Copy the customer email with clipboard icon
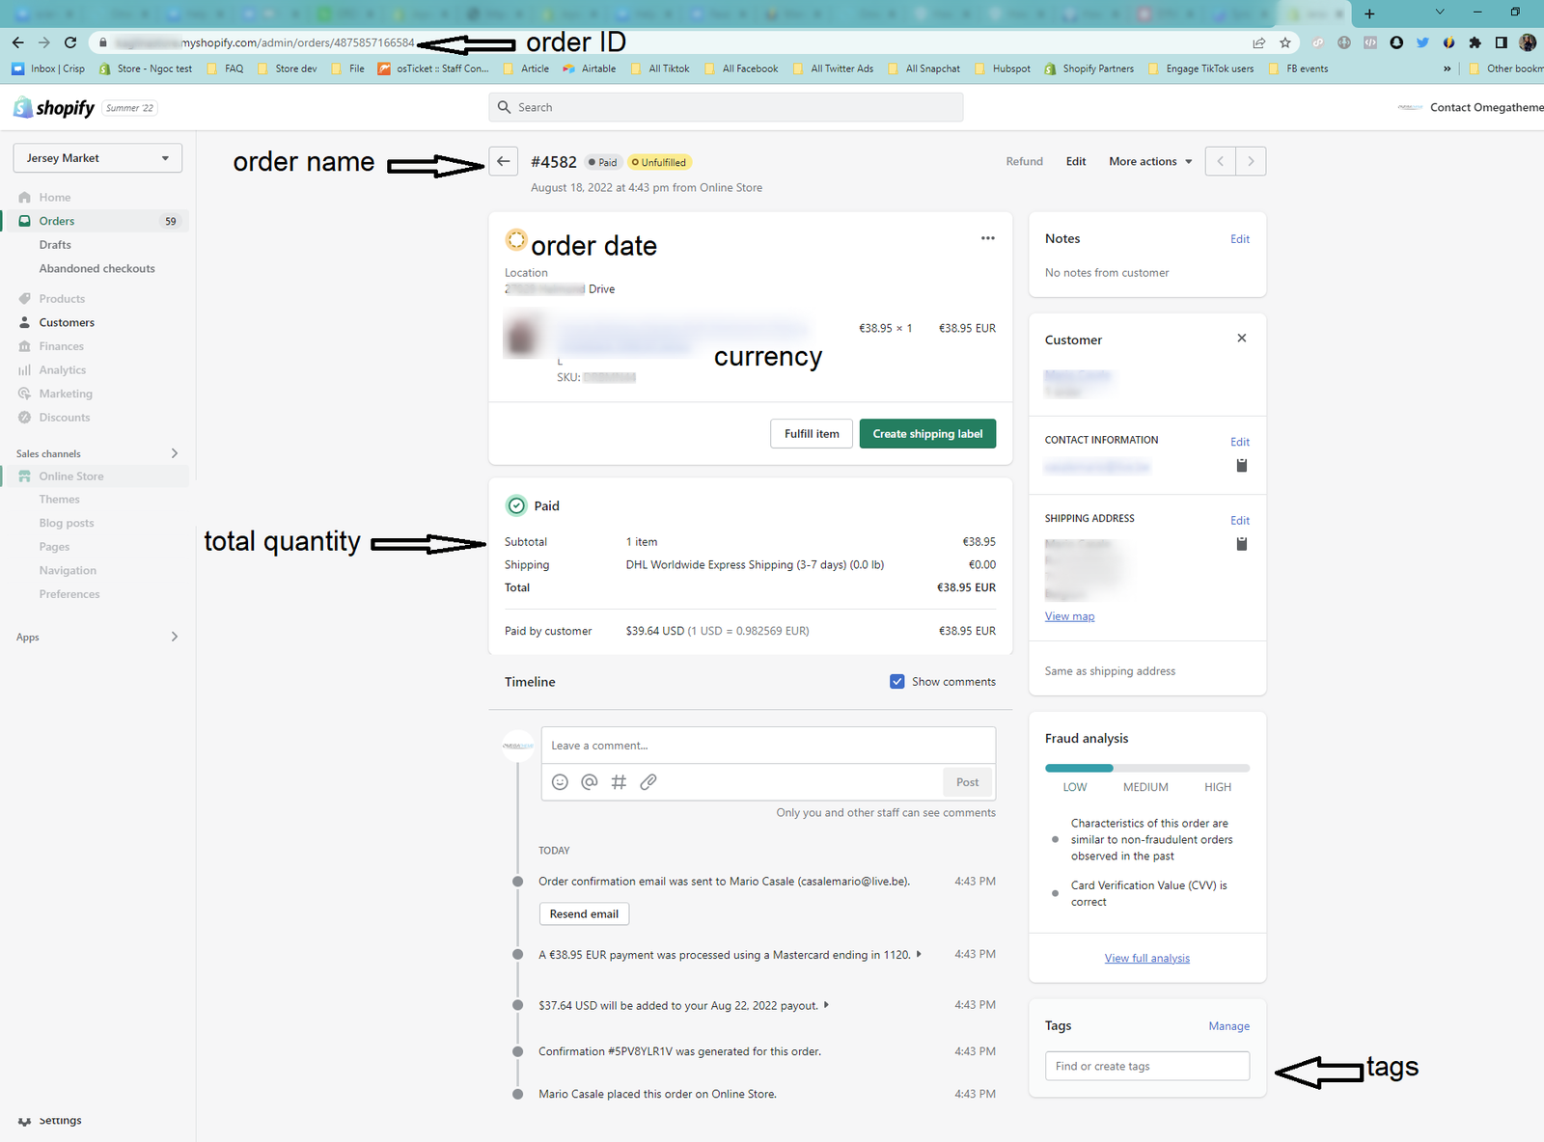 click(1241, 466)
